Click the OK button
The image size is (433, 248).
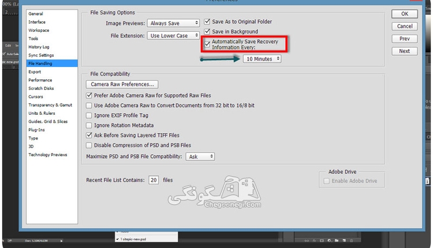pos(405,14)
